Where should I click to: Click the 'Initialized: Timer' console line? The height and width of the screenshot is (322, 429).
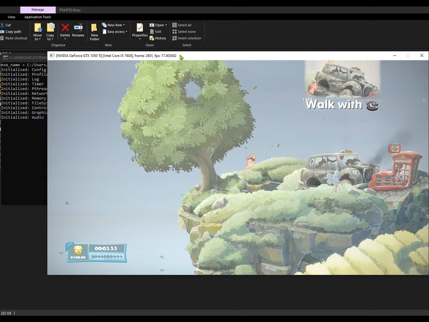tap(23, 84)
